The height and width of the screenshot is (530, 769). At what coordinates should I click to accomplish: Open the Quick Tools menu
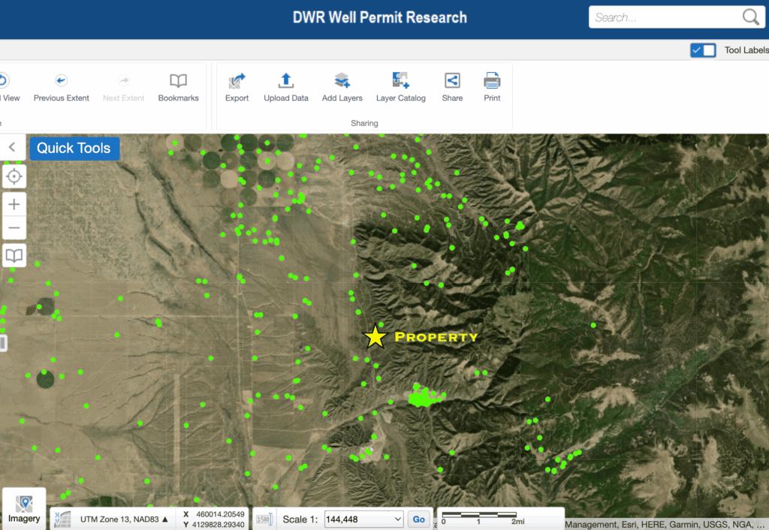(x=74, y=148)
